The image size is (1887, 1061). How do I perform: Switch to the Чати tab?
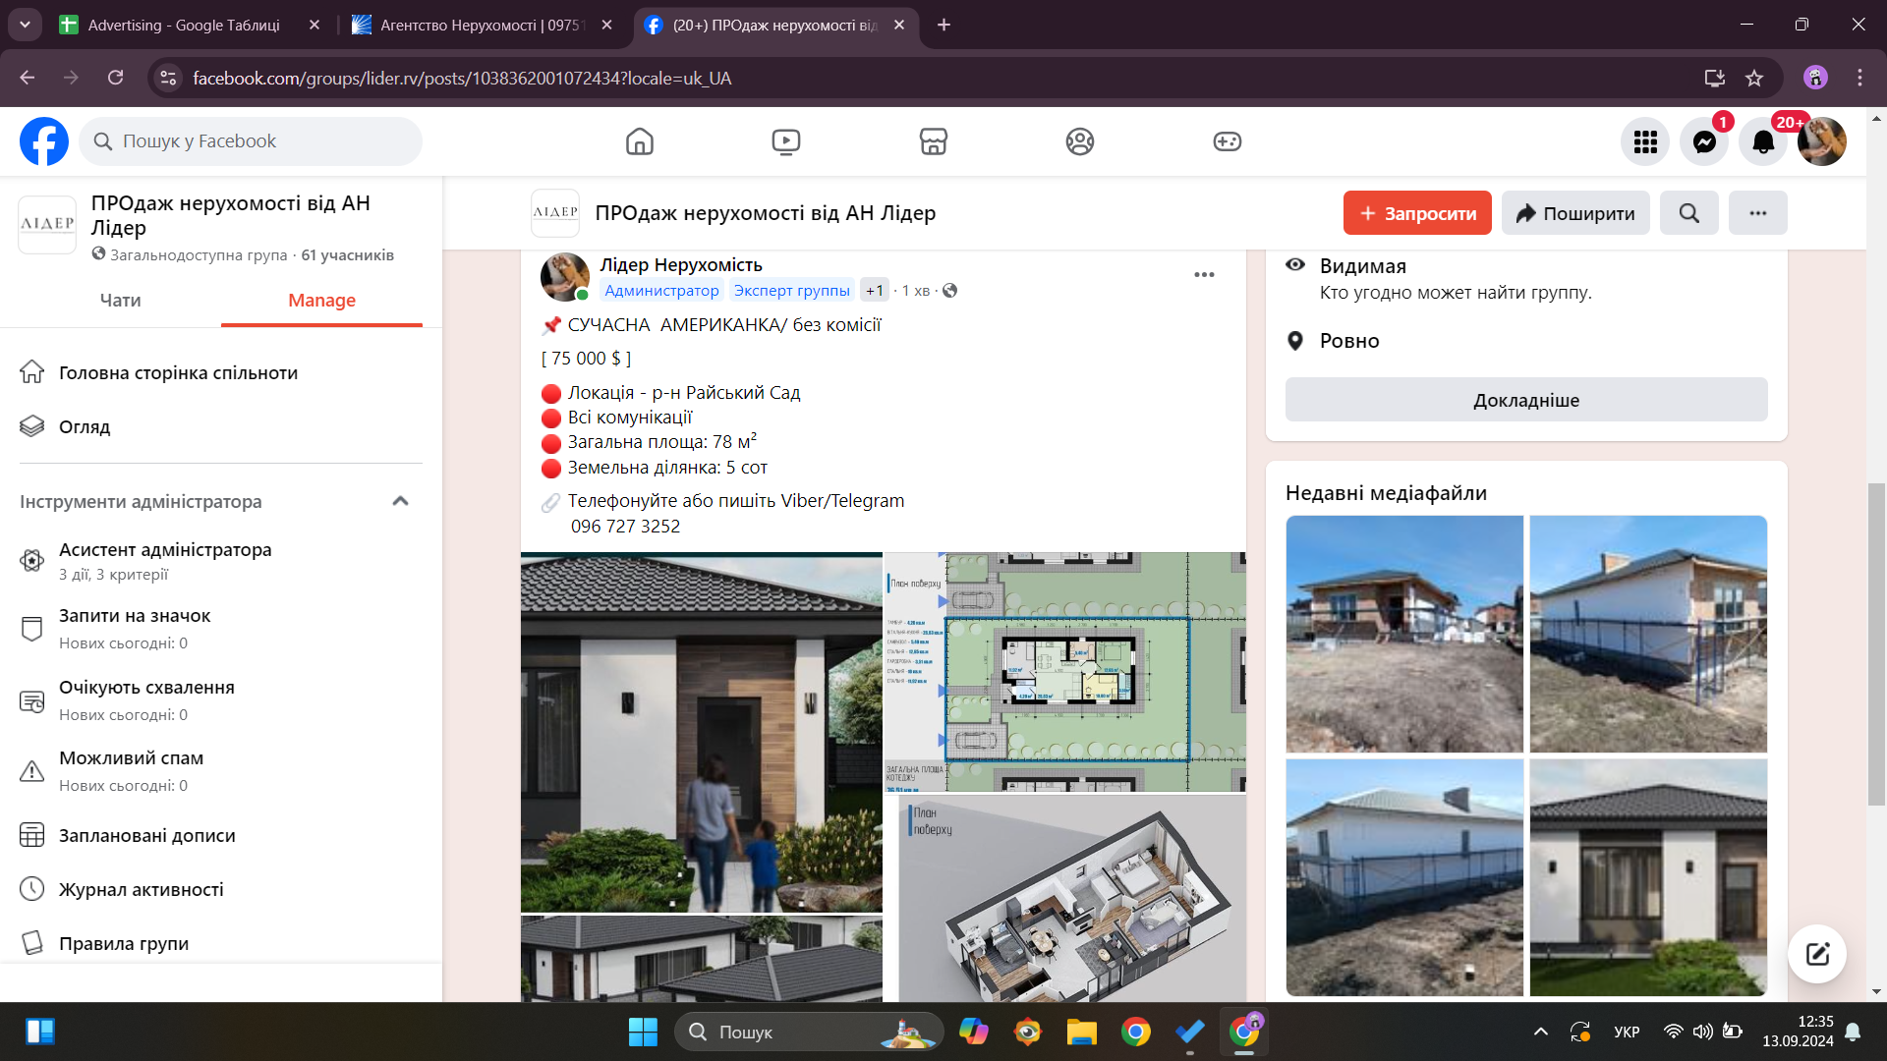point(120,301)
